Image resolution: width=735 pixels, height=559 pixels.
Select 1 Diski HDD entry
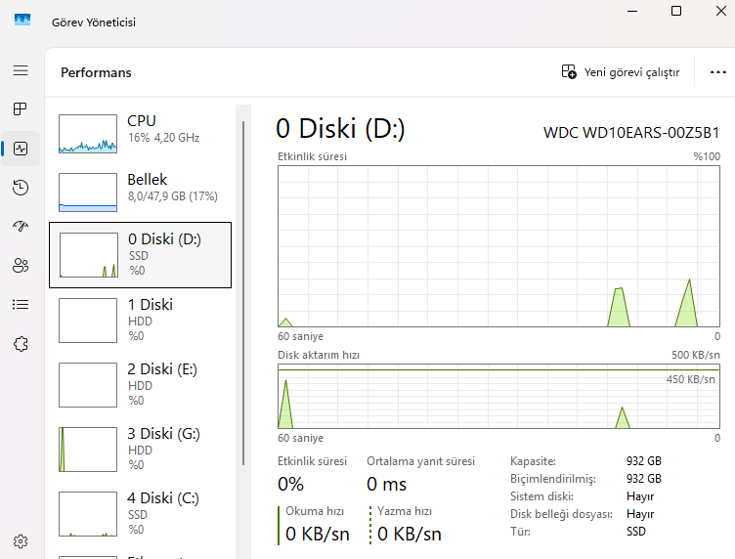[x=140, y=320]
